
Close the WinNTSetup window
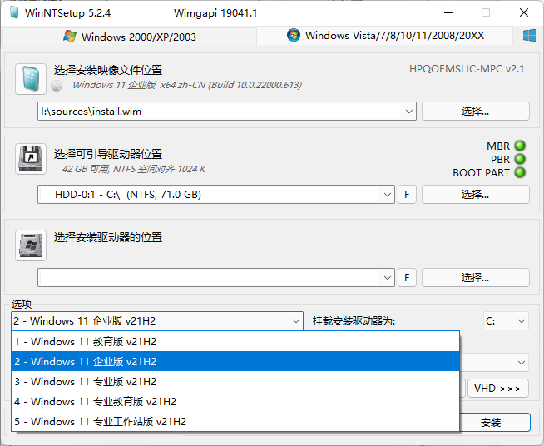point(524,12)
